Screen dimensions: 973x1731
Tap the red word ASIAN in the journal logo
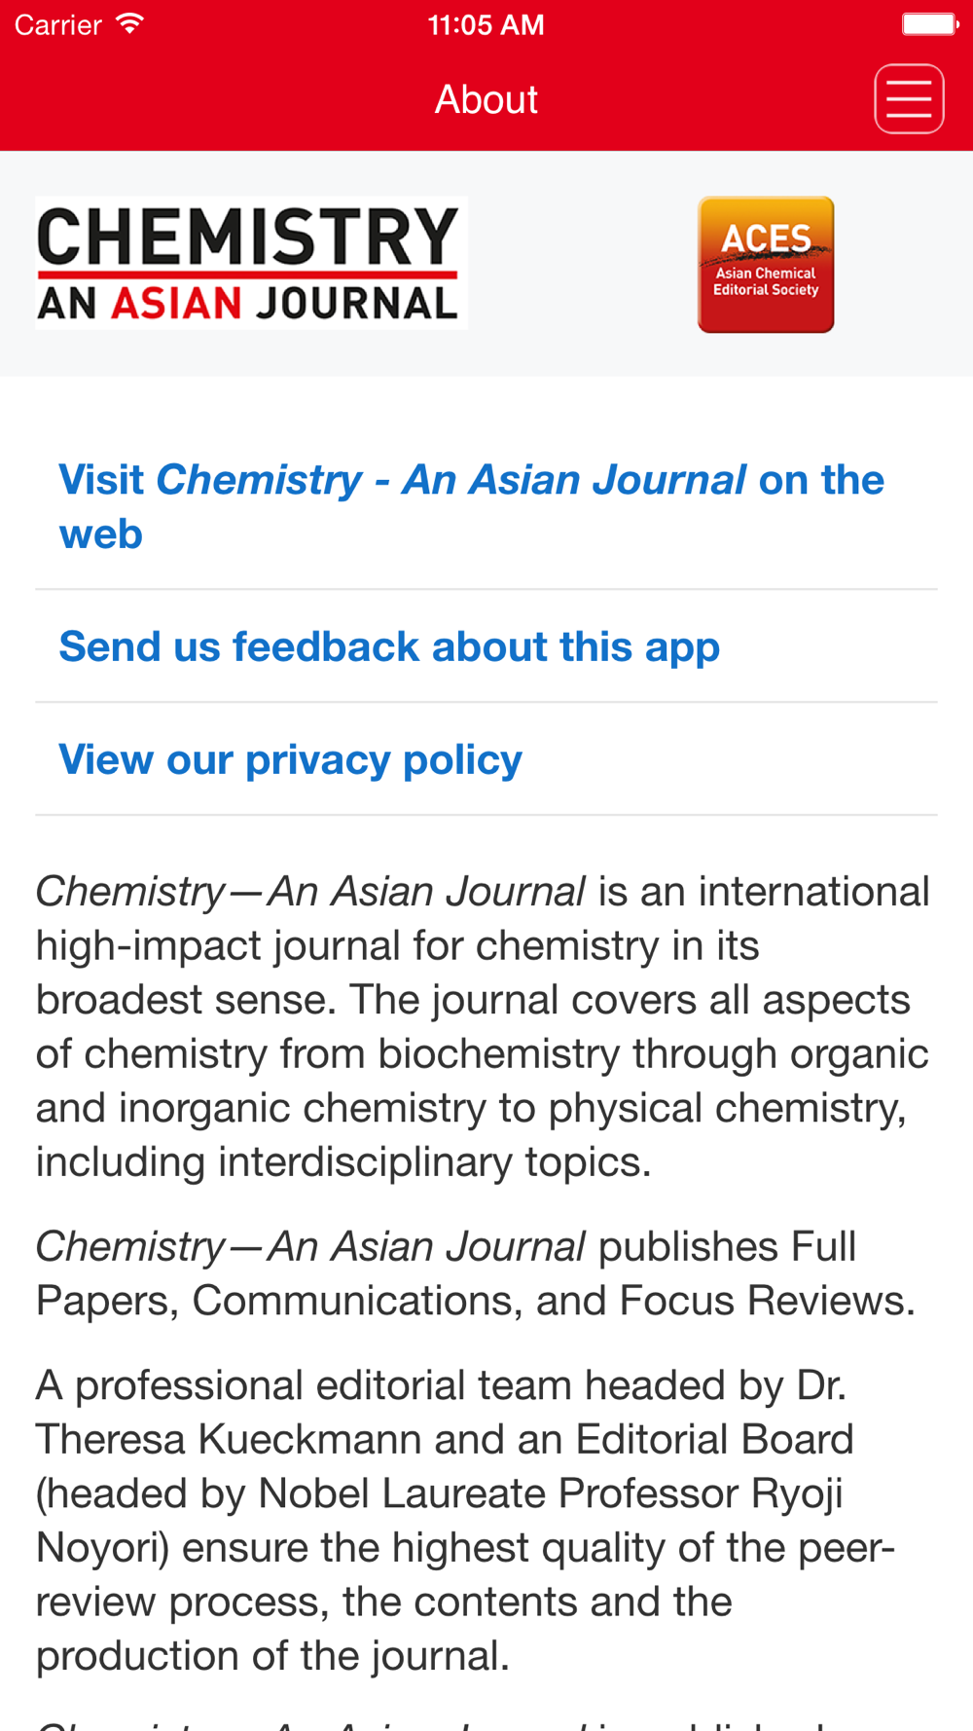click(x=177, y=303)
